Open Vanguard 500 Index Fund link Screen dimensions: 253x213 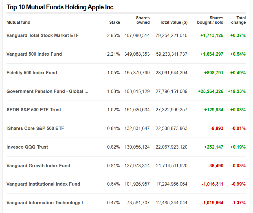[34, 54]
